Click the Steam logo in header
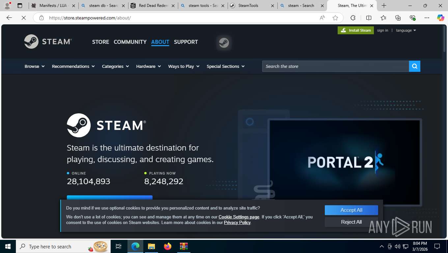448x253 pixels. pyautogui.click(x=48, y=42)
